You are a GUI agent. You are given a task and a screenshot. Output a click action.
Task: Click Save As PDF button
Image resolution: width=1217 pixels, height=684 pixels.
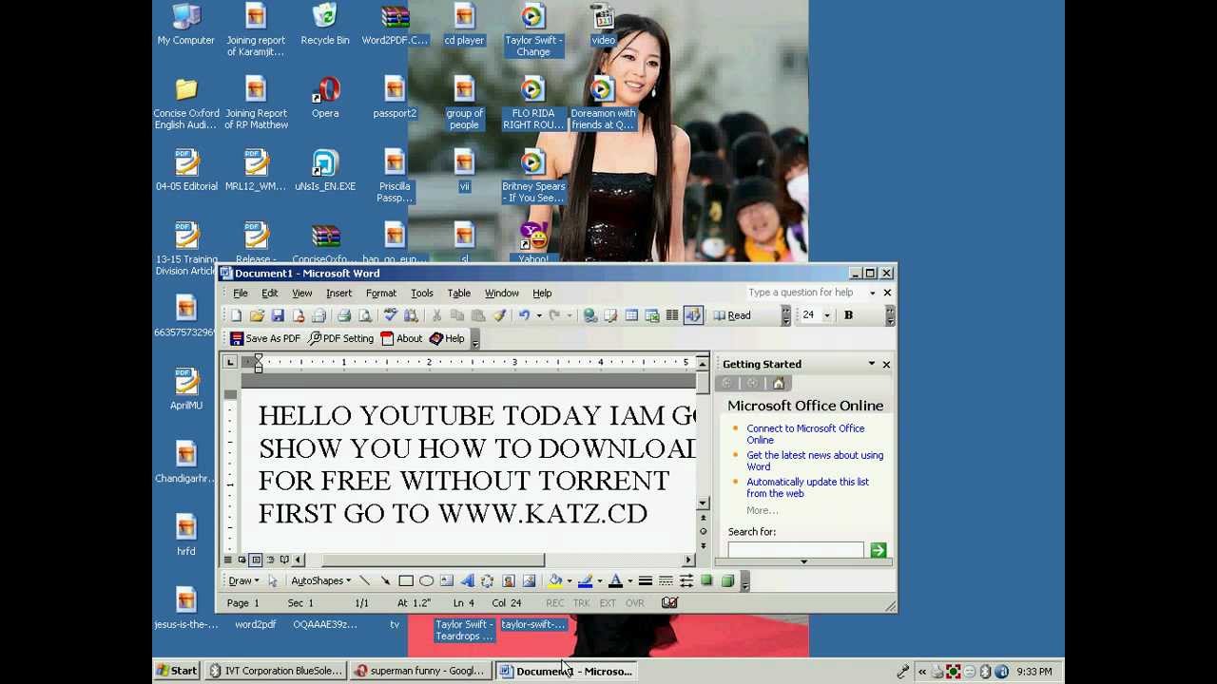click(x=265, y=338)
